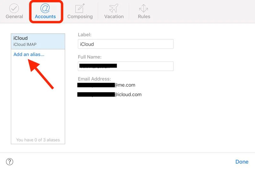255x169 pixels.
Task: Click Done to close preferences
Action: tap(242, 162)
